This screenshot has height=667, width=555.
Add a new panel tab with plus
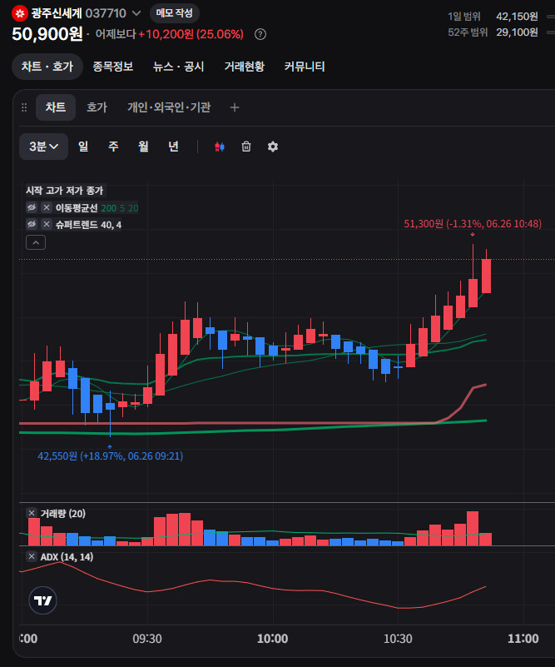(235, 107)
